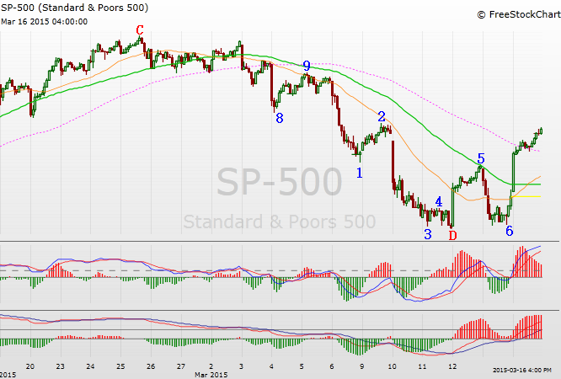The width and height of the screenshot is (561, 379).
Task: Click the chart title SP-500 (Standard & Poors 500)
Action: pyautogui.click(x=74, y=8)
